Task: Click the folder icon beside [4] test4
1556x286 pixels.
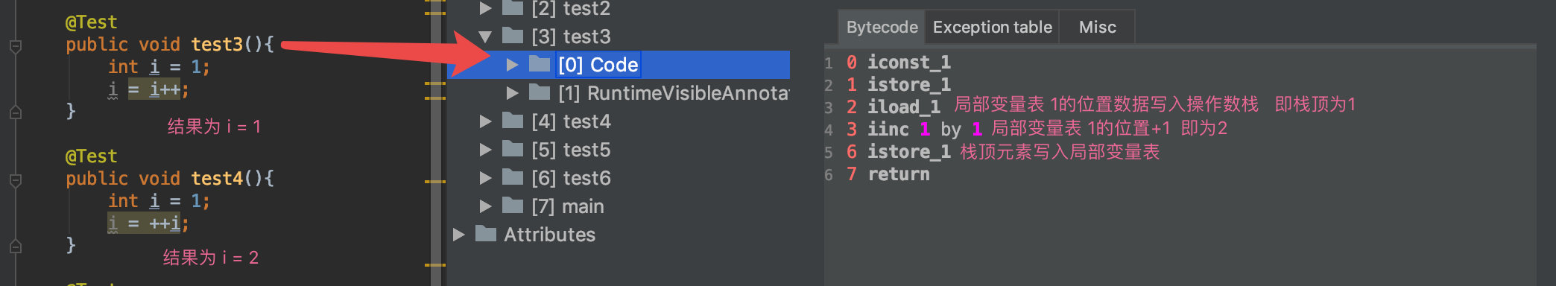Action: (x=513, y=121)
